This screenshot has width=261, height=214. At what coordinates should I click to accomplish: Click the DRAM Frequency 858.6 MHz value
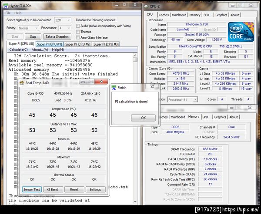point(210,149)
